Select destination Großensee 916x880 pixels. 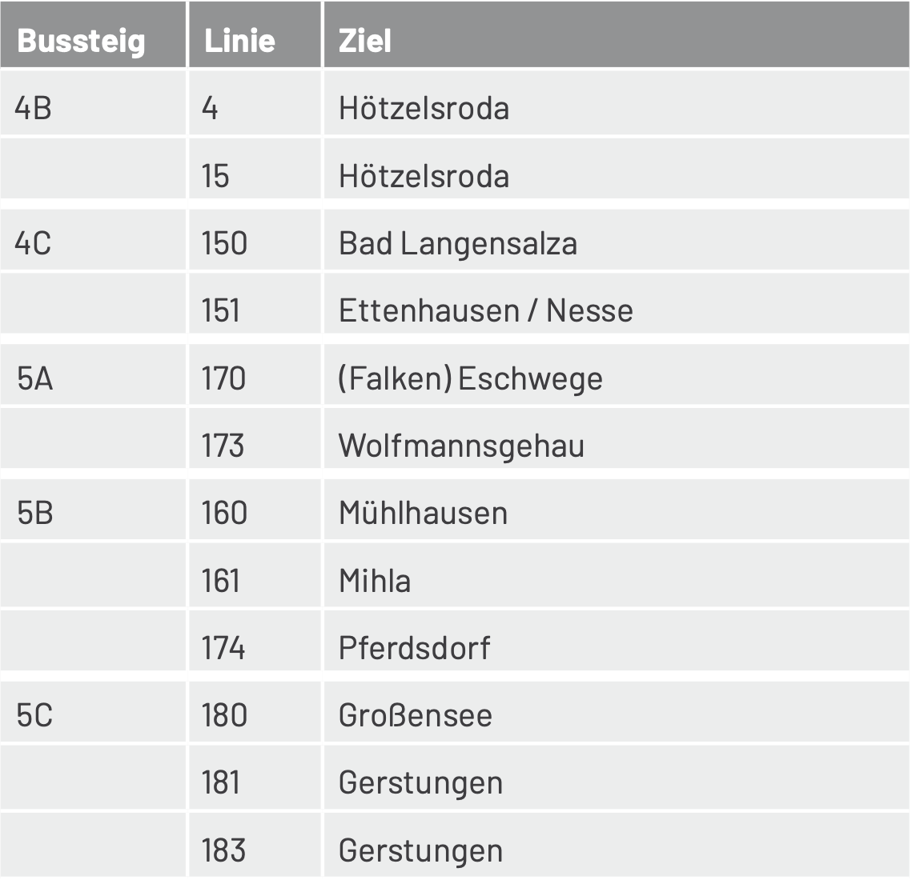coord(416,715)
